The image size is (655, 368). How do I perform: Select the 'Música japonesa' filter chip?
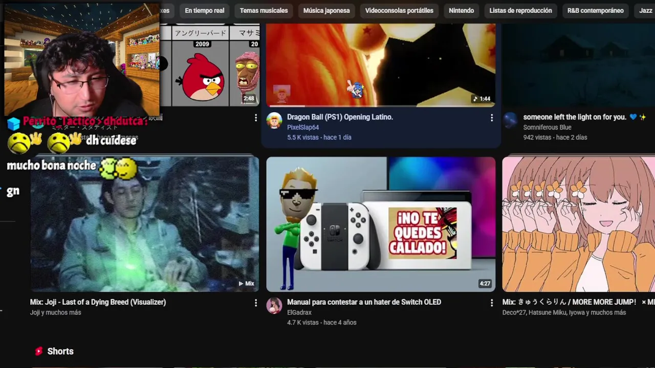[x=326, y=10]
